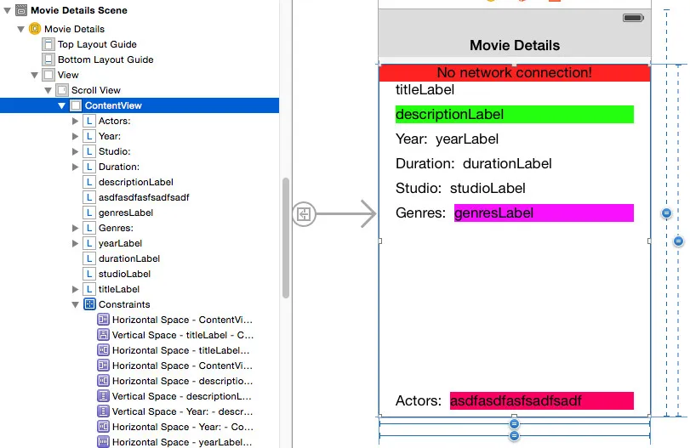Click the ContentView icon in selected row
The width and height of the screenshot is (690, 448).
coord(76,105)
